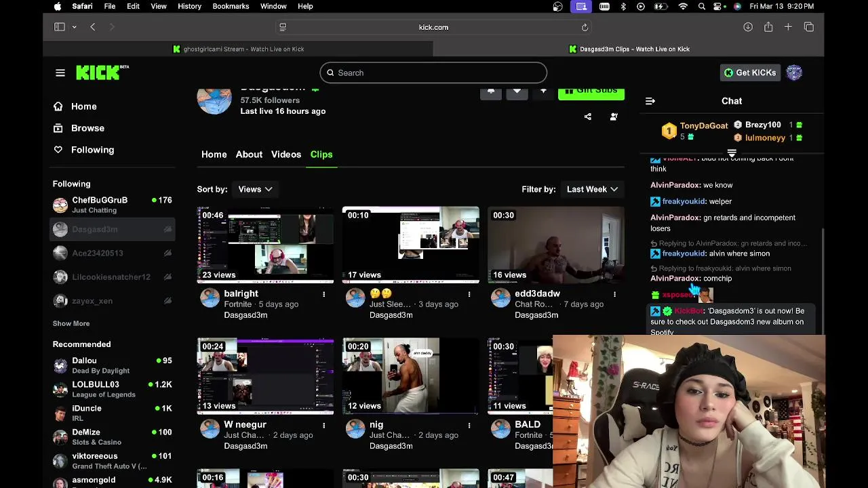
Task: Open the Safari share menu
Action: tap(768, 27)
